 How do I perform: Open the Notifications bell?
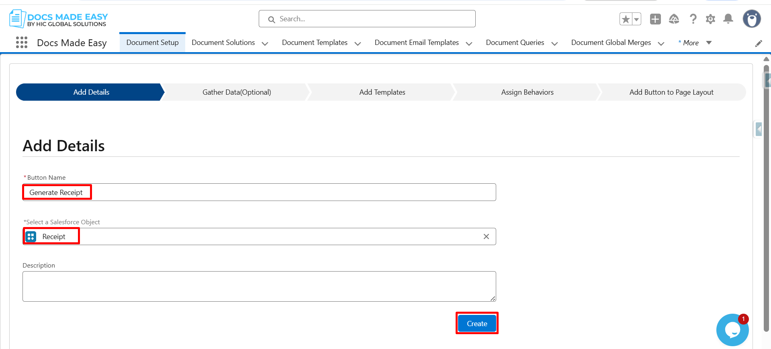[728, 19]
